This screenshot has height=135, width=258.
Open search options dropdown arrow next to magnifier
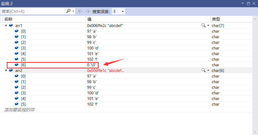click(x=73, y=11)
